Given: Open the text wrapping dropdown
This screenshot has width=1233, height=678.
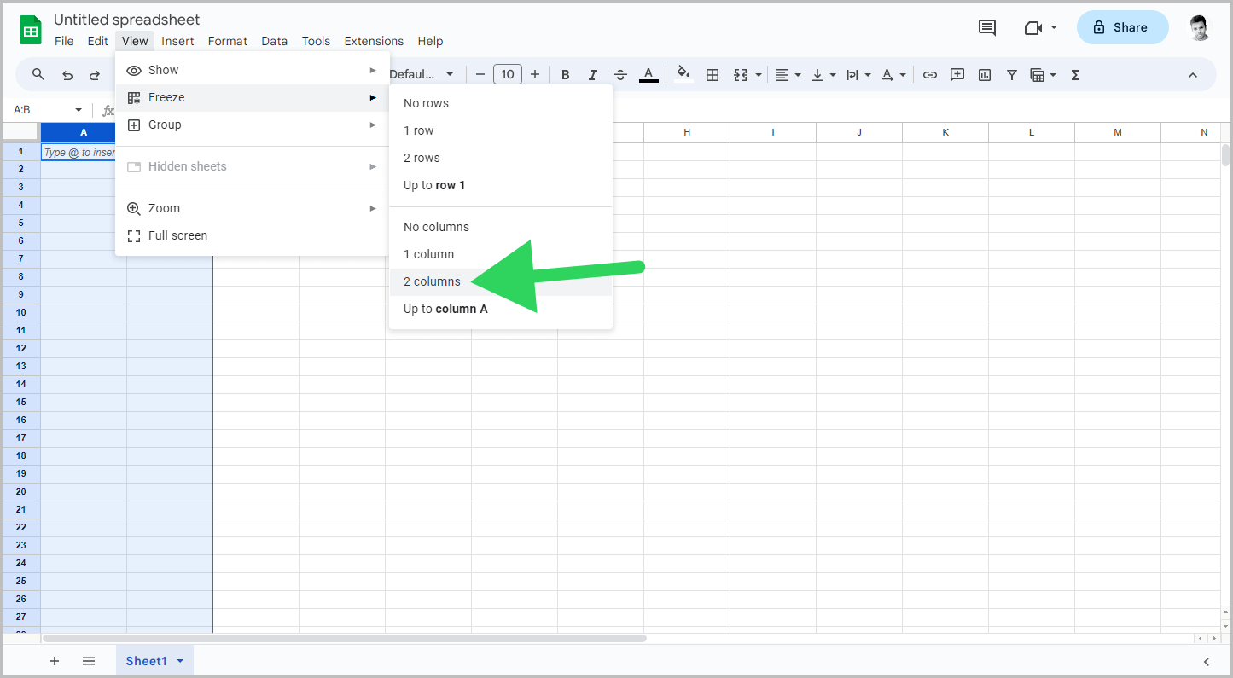Looking at the screenshot, I should 858,75.
